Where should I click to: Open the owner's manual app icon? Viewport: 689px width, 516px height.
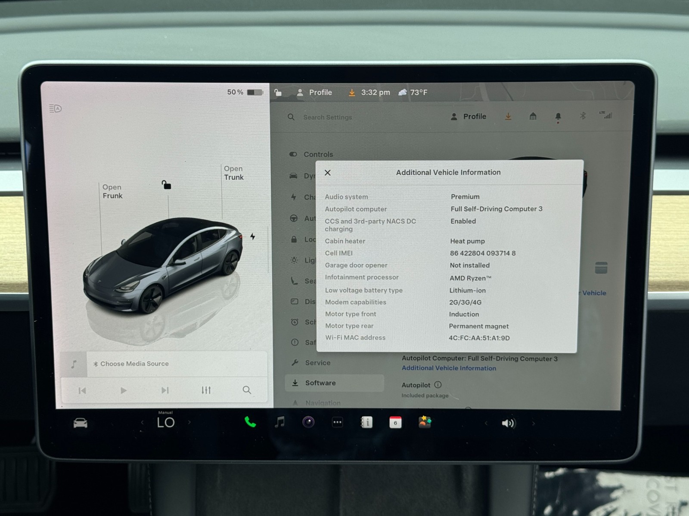(x=366, y=423)
